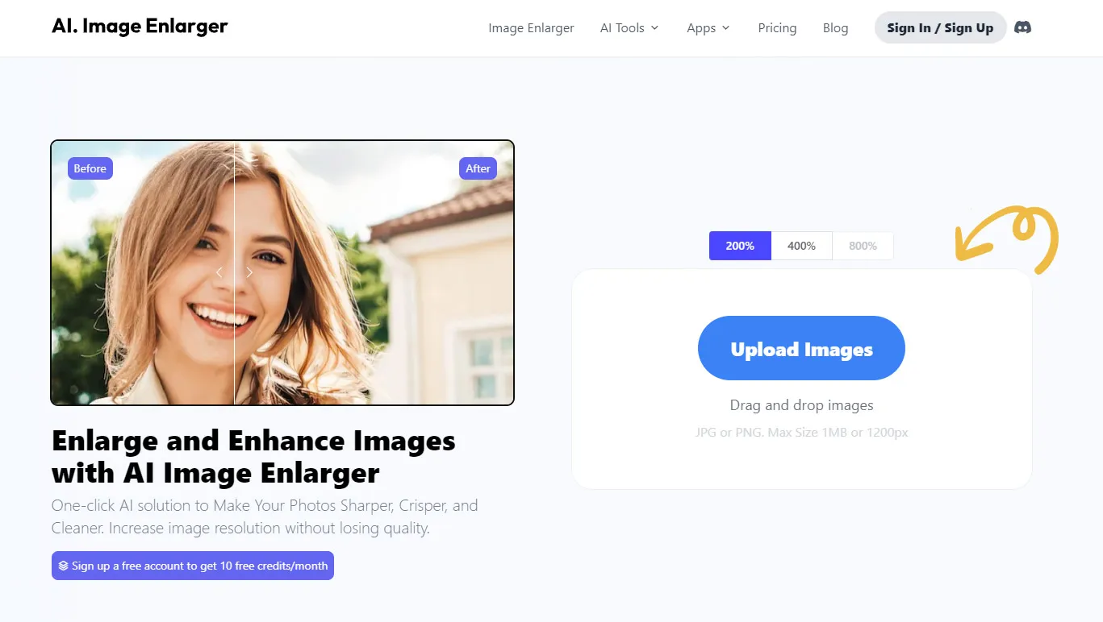Select the 200% enlargement option
The height and width of the screenshot is (622, 1103).
[x=740, y=246]
